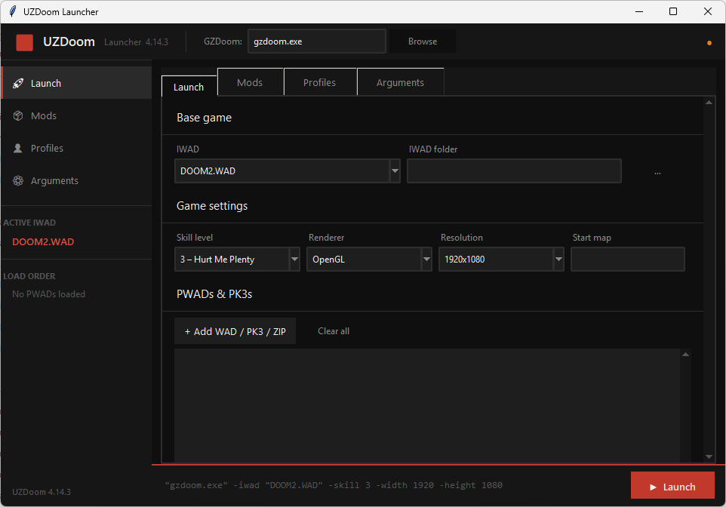Click the Resolution field label
Image resolution: width=726 pixels, height=507 pixels.
[462, 238]
